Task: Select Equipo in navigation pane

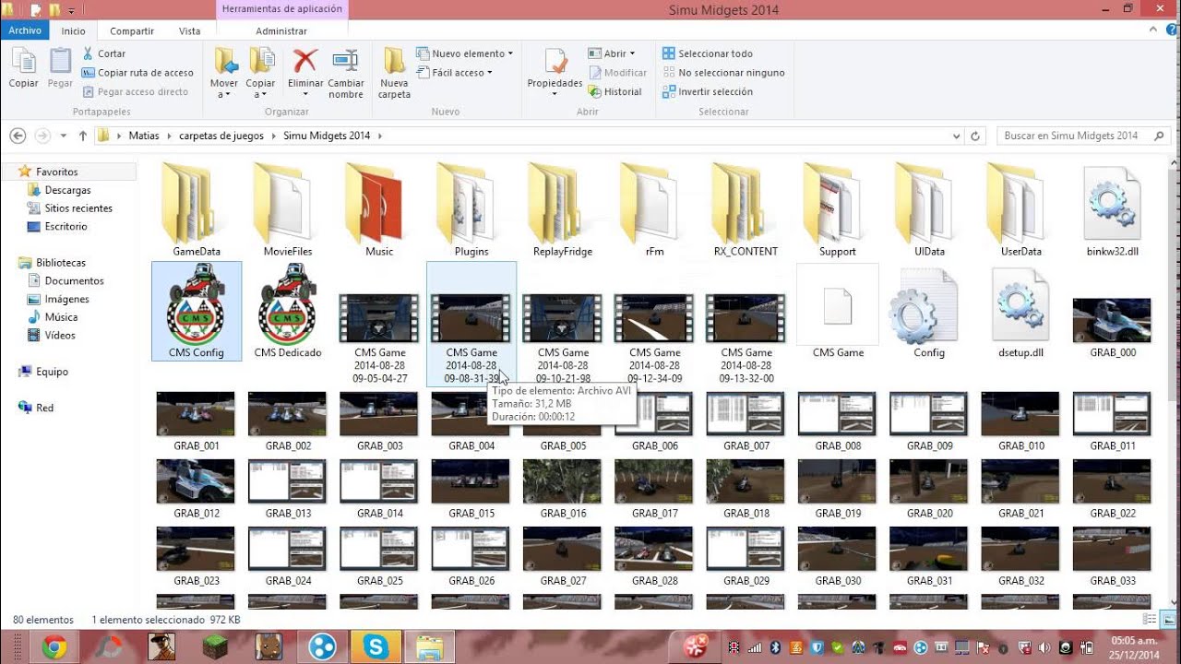Action: point(52,372)
